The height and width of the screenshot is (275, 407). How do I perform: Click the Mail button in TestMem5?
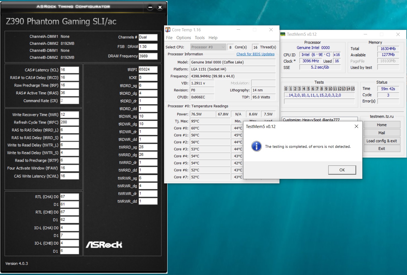click(x=382, y=133)
